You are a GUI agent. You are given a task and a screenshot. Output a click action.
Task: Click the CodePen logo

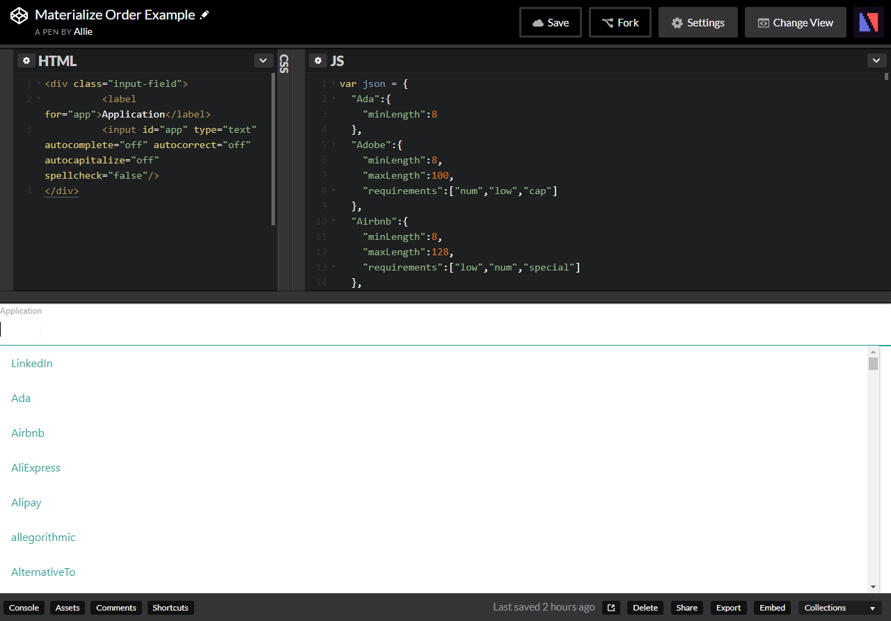click(x=19, y=15)
